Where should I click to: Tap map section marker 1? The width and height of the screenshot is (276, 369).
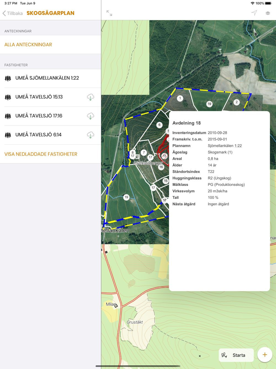coord(180,98)
